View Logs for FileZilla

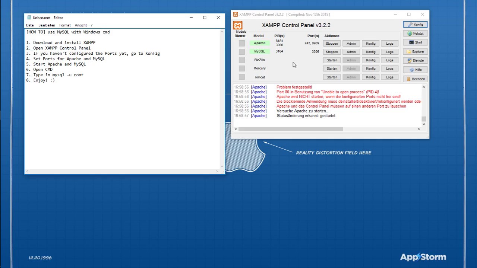coord(389,60)
